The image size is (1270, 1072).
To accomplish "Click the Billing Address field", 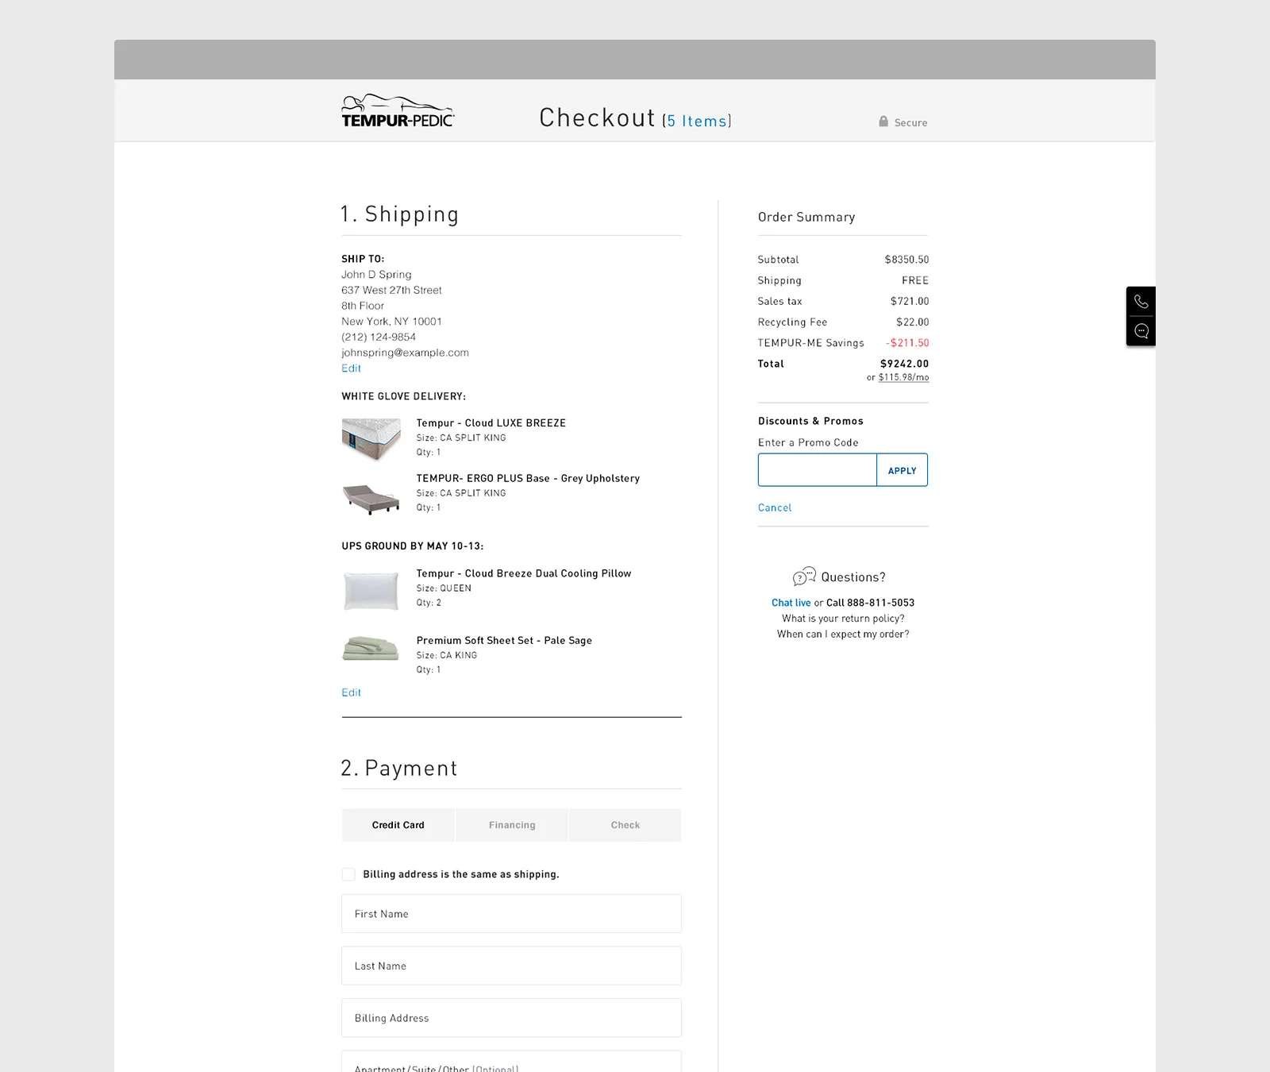I will pos(512,1018).
